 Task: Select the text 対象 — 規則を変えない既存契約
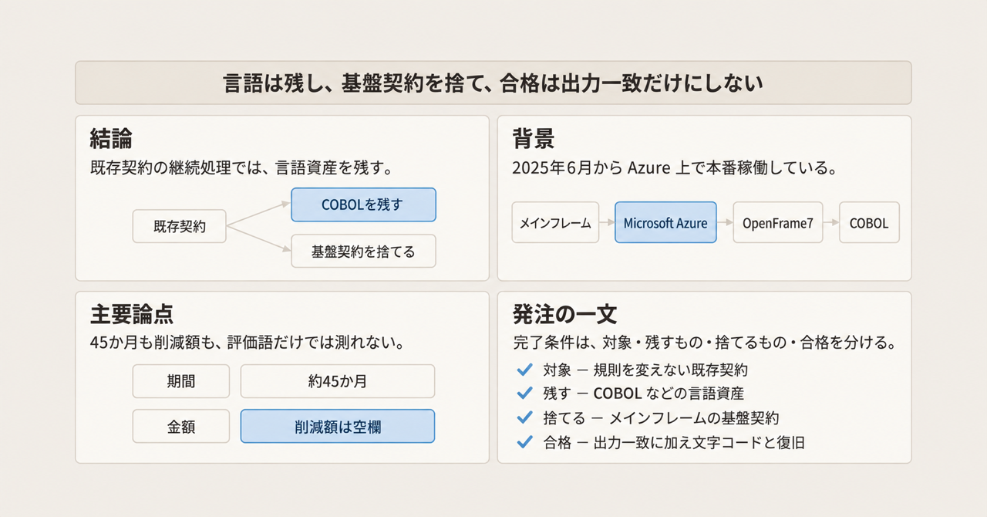(x=645, y=370)
